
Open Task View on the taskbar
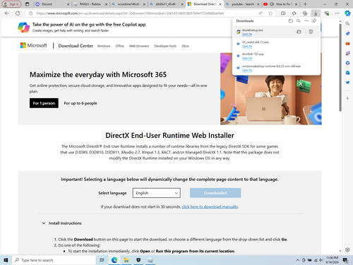(102, 260)
